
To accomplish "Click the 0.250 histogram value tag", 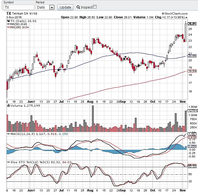I will coord(192,146).
